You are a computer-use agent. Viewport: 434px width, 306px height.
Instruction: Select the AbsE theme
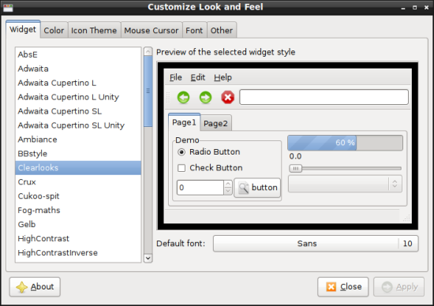coord(78,54)
